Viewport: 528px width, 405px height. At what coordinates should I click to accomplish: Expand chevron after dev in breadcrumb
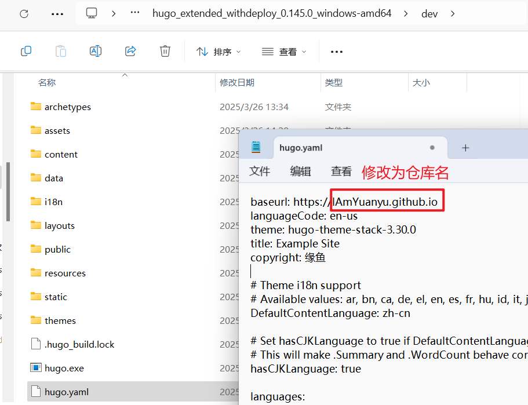453,13
